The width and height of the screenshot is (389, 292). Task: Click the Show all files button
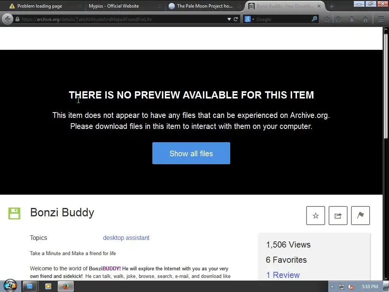point(191,153)
